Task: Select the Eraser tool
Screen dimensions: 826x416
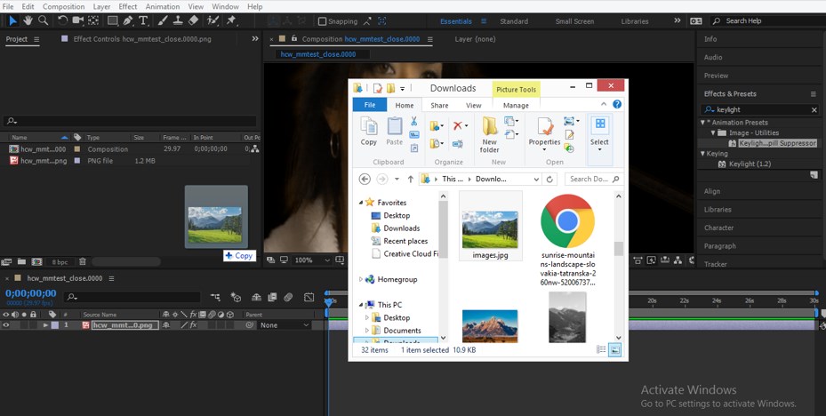Action: click(194, 20)
